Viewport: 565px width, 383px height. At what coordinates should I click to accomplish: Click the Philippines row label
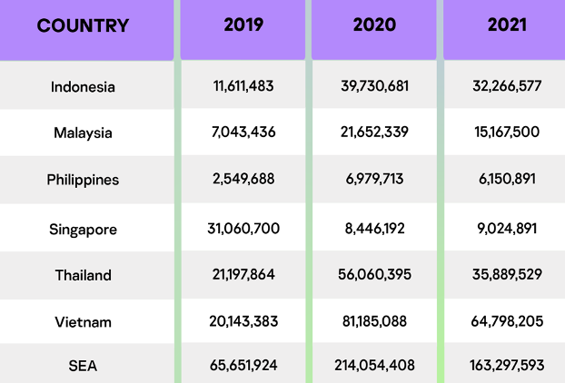(x=84, y=180)
